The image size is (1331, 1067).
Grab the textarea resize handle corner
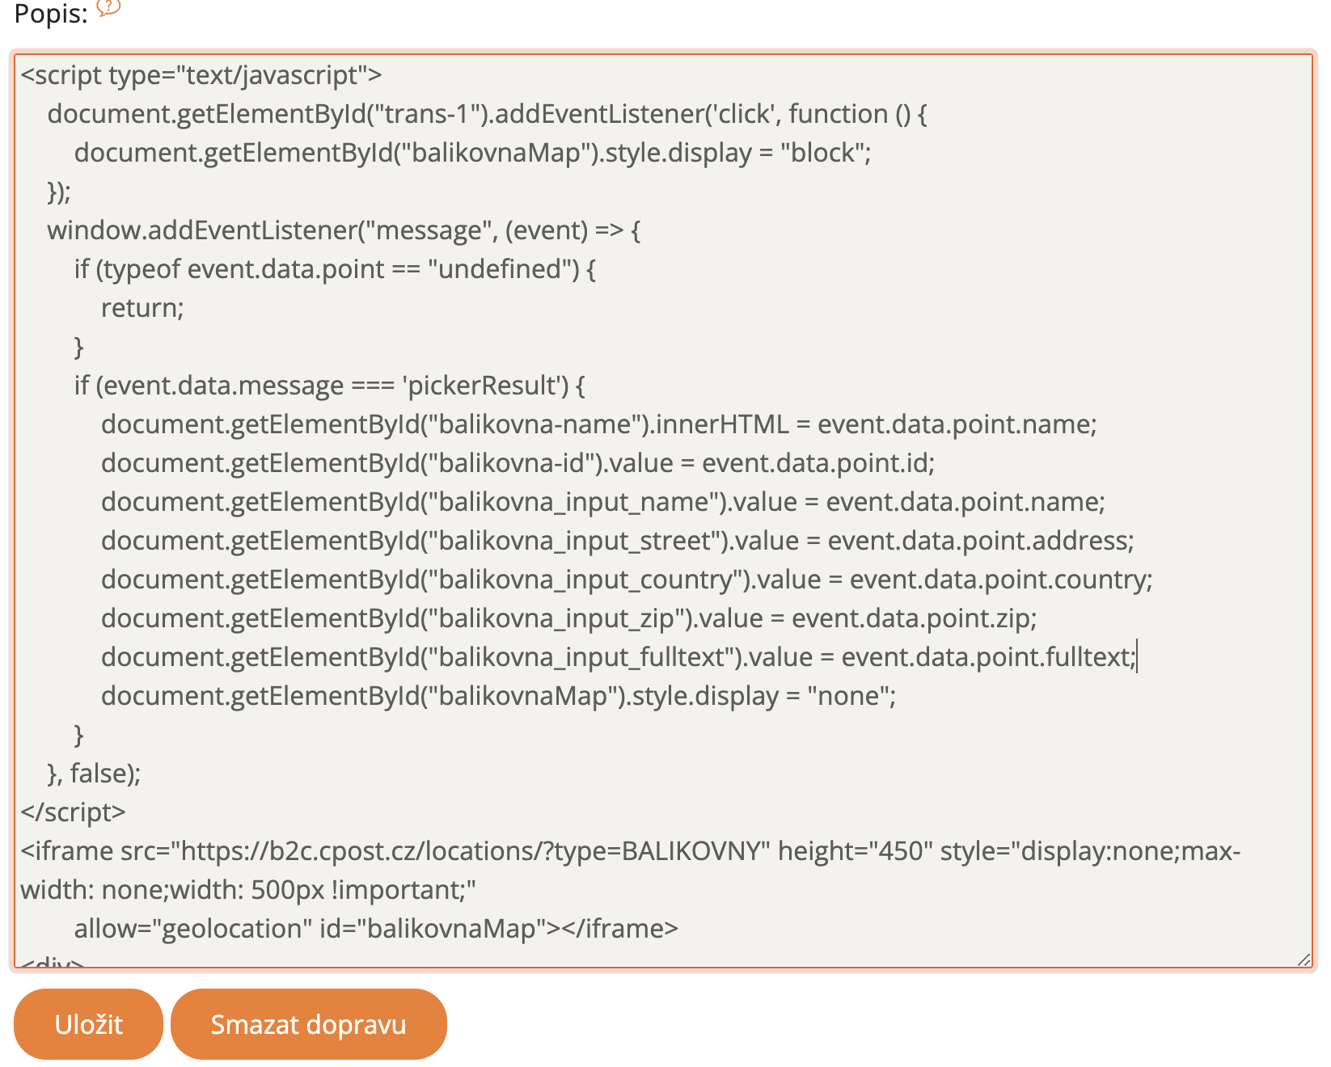(x=1303, y=959)
